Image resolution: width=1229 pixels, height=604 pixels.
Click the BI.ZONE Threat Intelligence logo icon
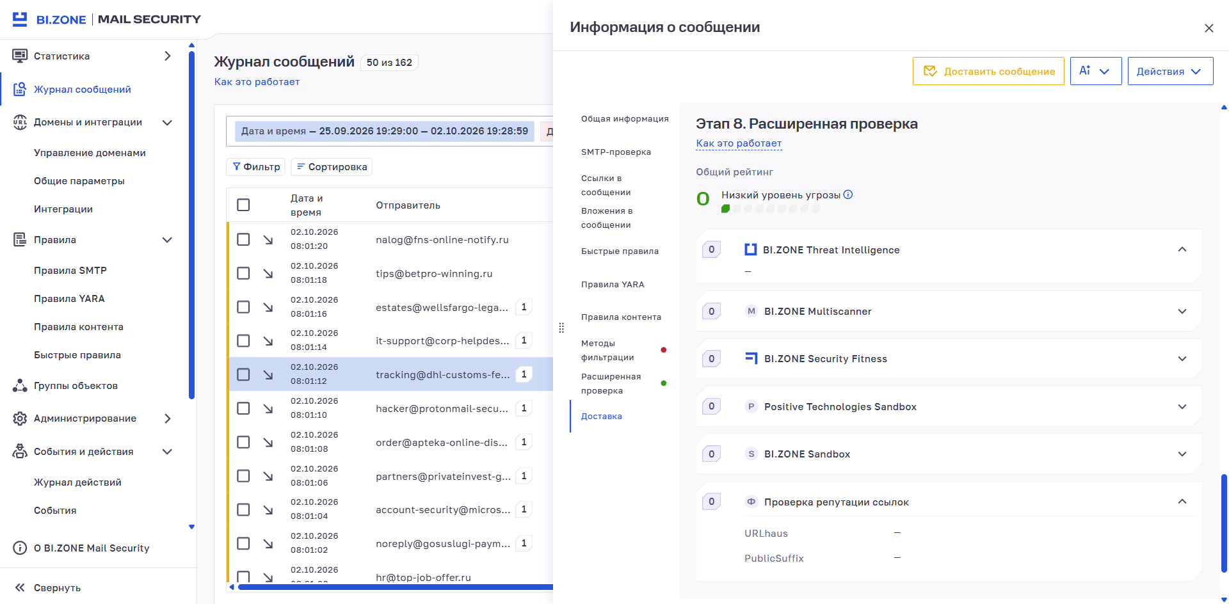[751, 250]
